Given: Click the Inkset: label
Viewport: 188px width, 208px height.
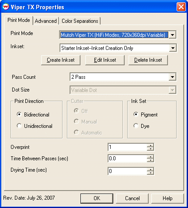Looking at the screenshot, I should [x=17, y=46].
